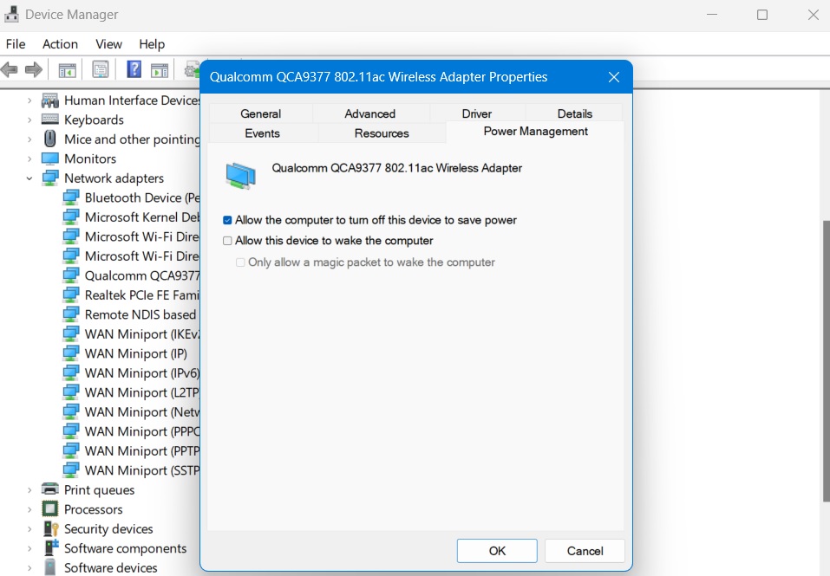The width and height of the screenshot is (830, 576).
Task: Click the Bluetooth Device adapter icon
Action: click(x=71, y=197)
